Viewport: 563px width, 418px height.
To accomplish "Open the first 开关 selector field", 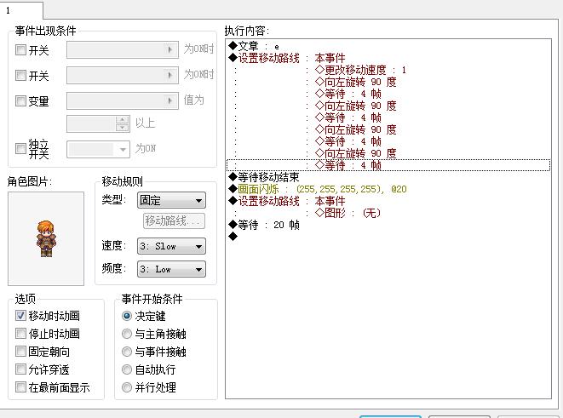I will 123,49.
